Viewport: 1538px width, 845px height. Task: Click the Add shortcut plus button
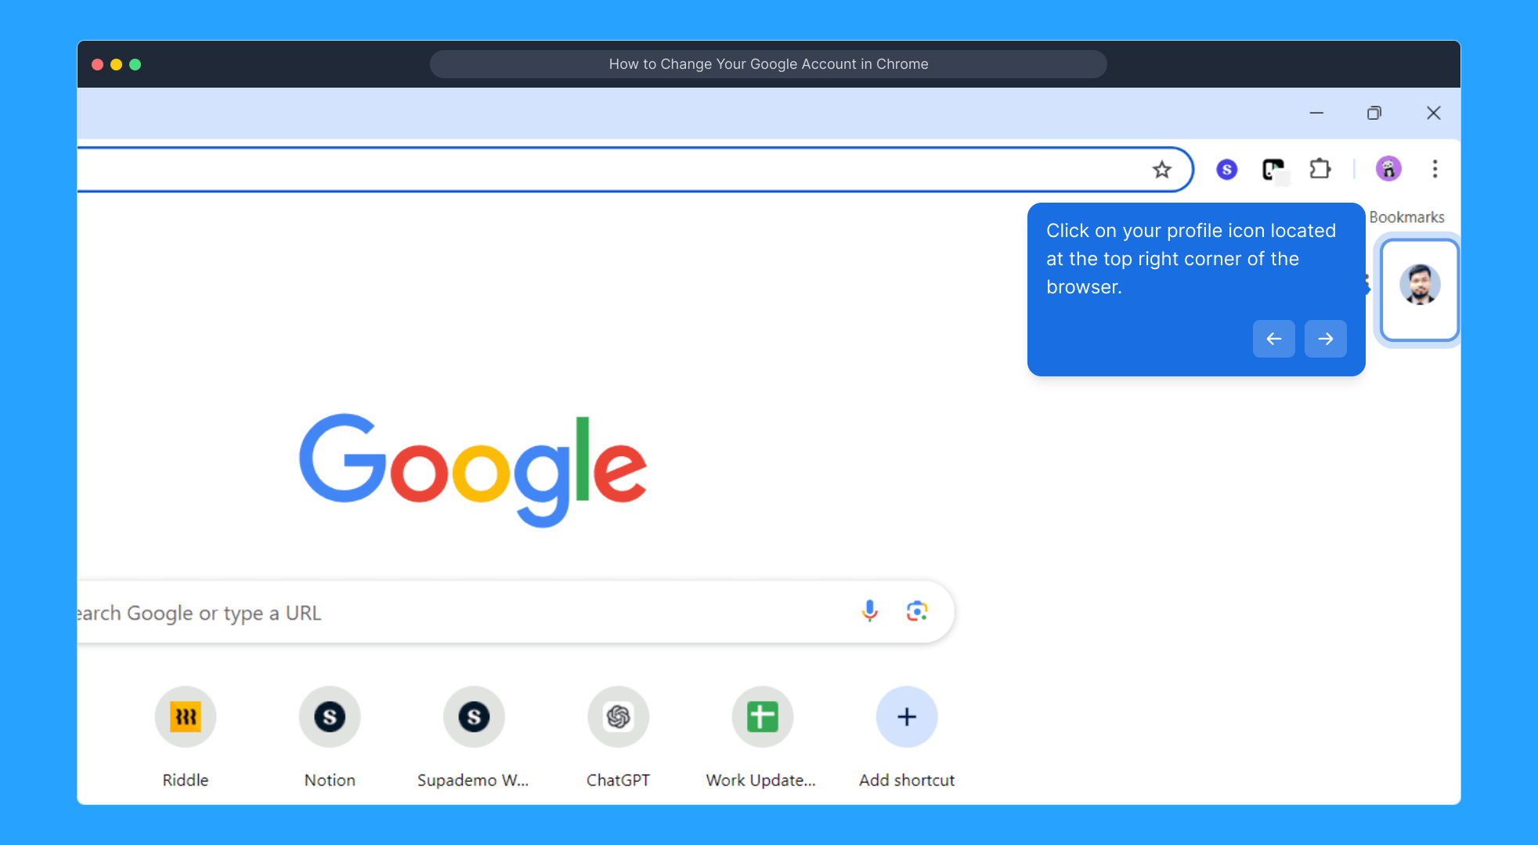tap(906, 717)
